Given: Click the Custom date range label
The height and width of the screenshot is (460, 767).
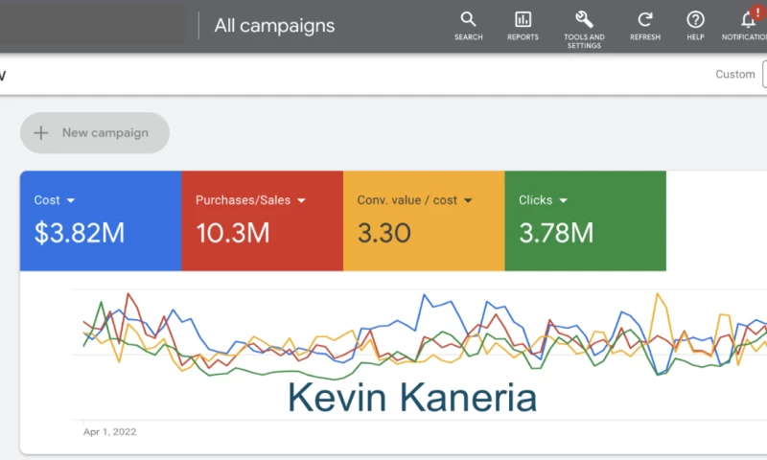Looking at the screenshot, I should [734, 75].
